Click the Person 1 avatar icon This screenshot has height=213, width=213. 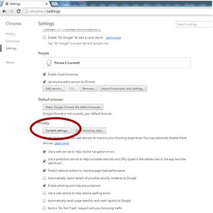[49, 63]
